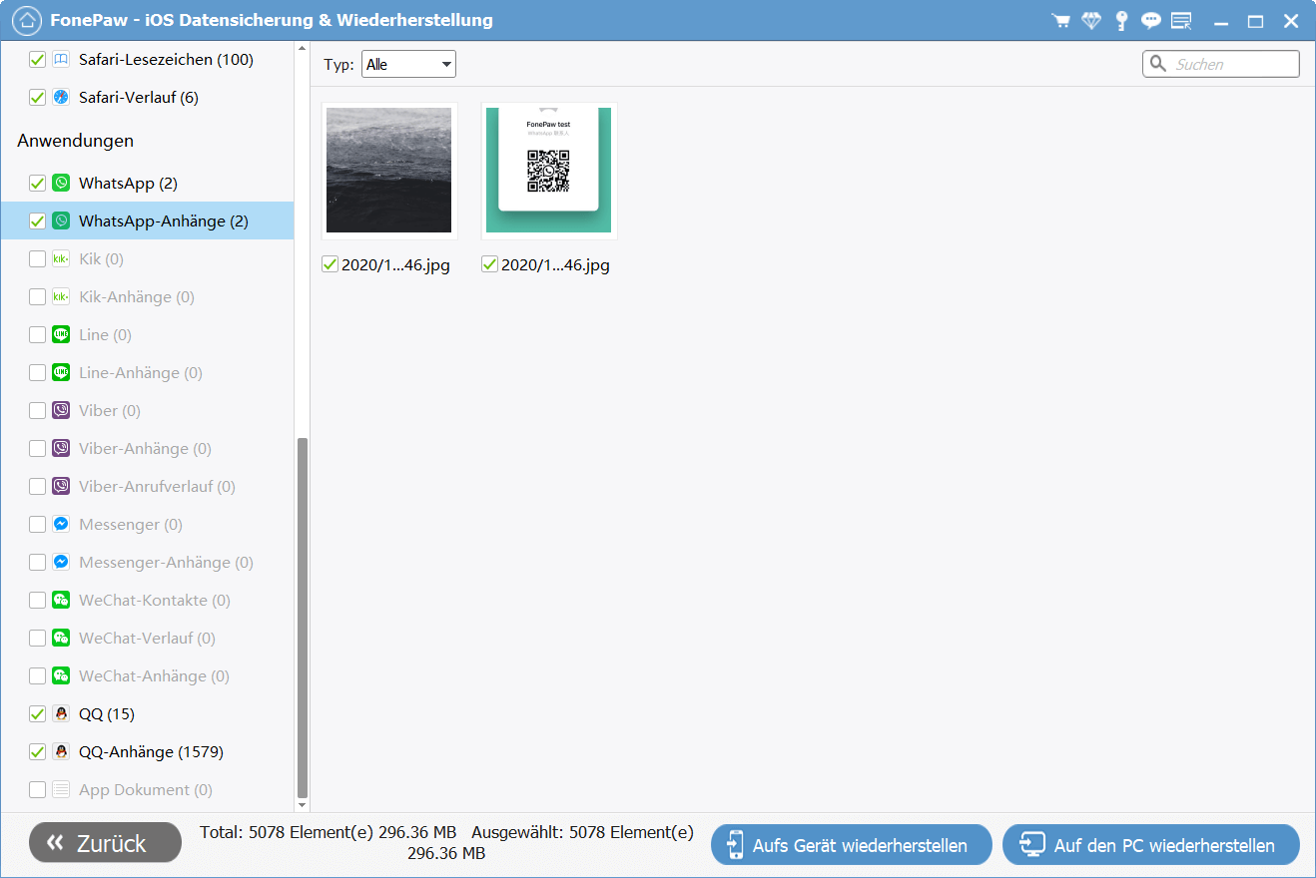Click the home icon in title bar
Viewport: 1316px width, 878px height.
(28, 20)
